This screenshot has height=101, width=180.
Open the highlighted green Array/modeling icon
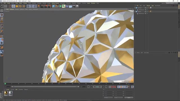tap(64, 6)
